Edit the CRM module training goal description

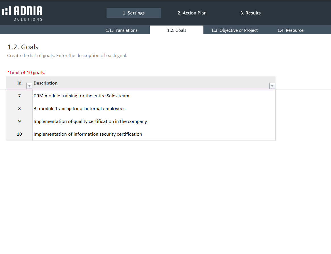81,96
